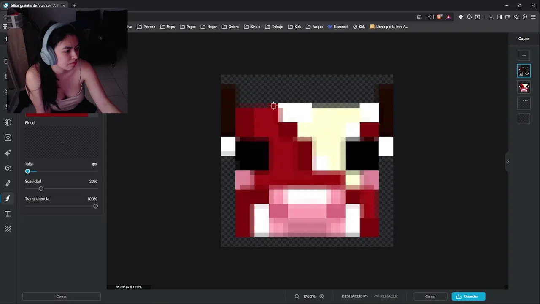
Task: Expand the layers panel side arrow
Action: click(x=508, y=161)
